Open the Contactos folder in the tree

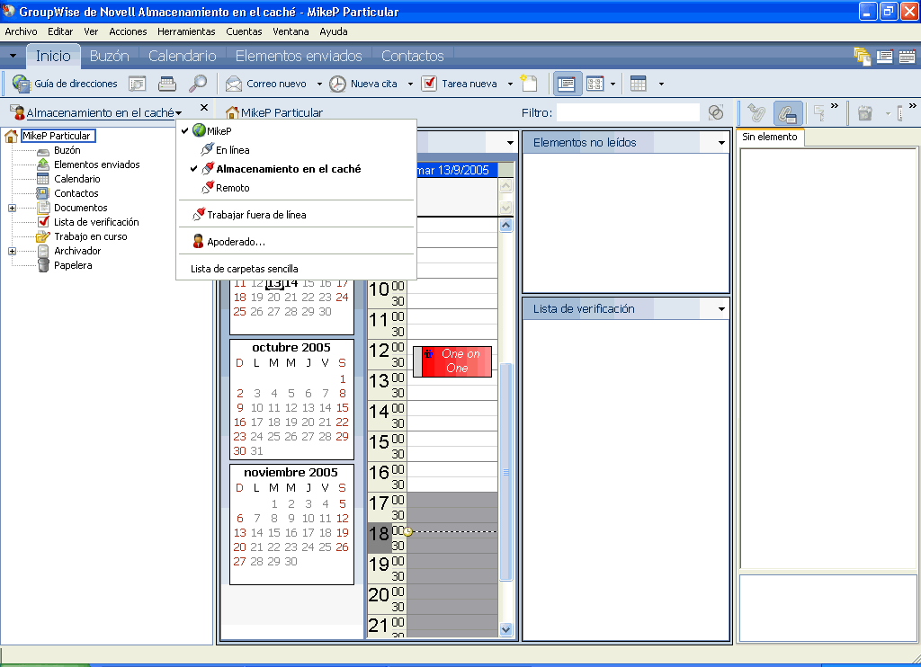click(x=76, y=193)
